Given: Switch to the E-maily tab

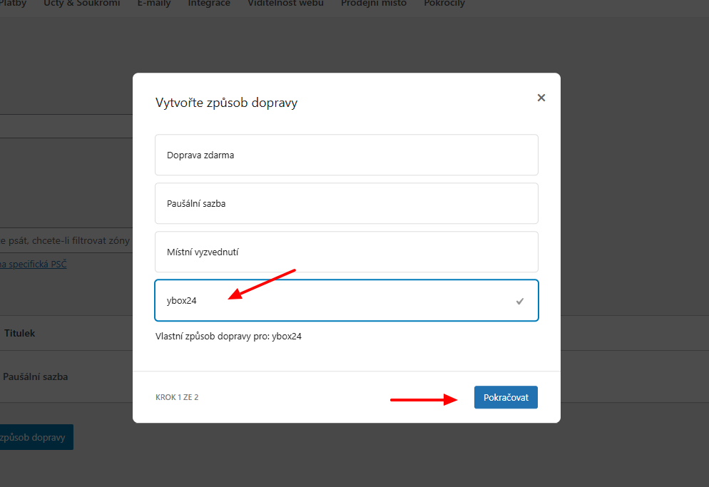Looking at the screenshot, I should tap(154, 4).
